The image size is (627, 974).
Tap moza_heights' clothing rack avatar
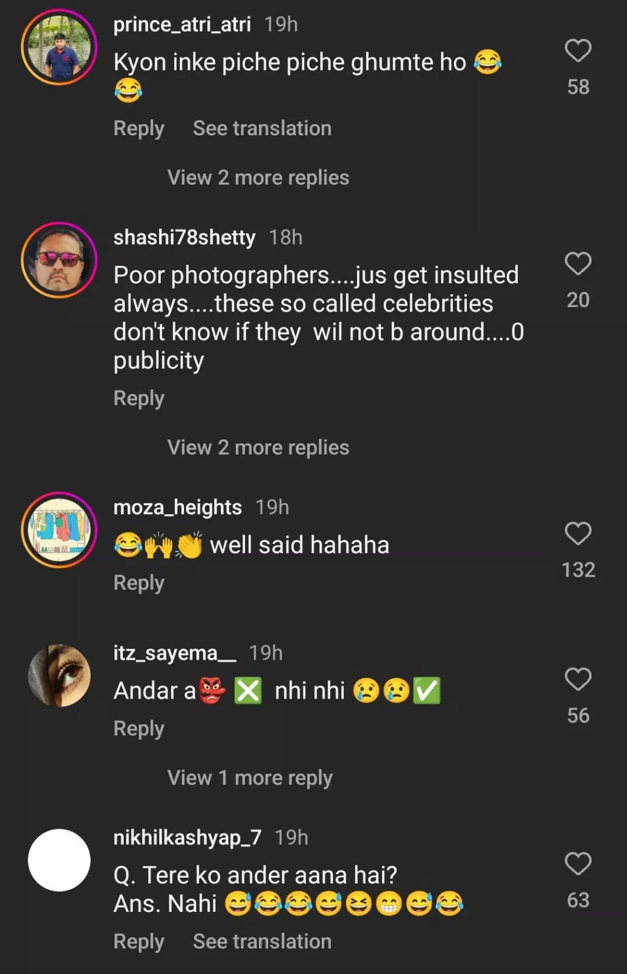tap(59, 530)
